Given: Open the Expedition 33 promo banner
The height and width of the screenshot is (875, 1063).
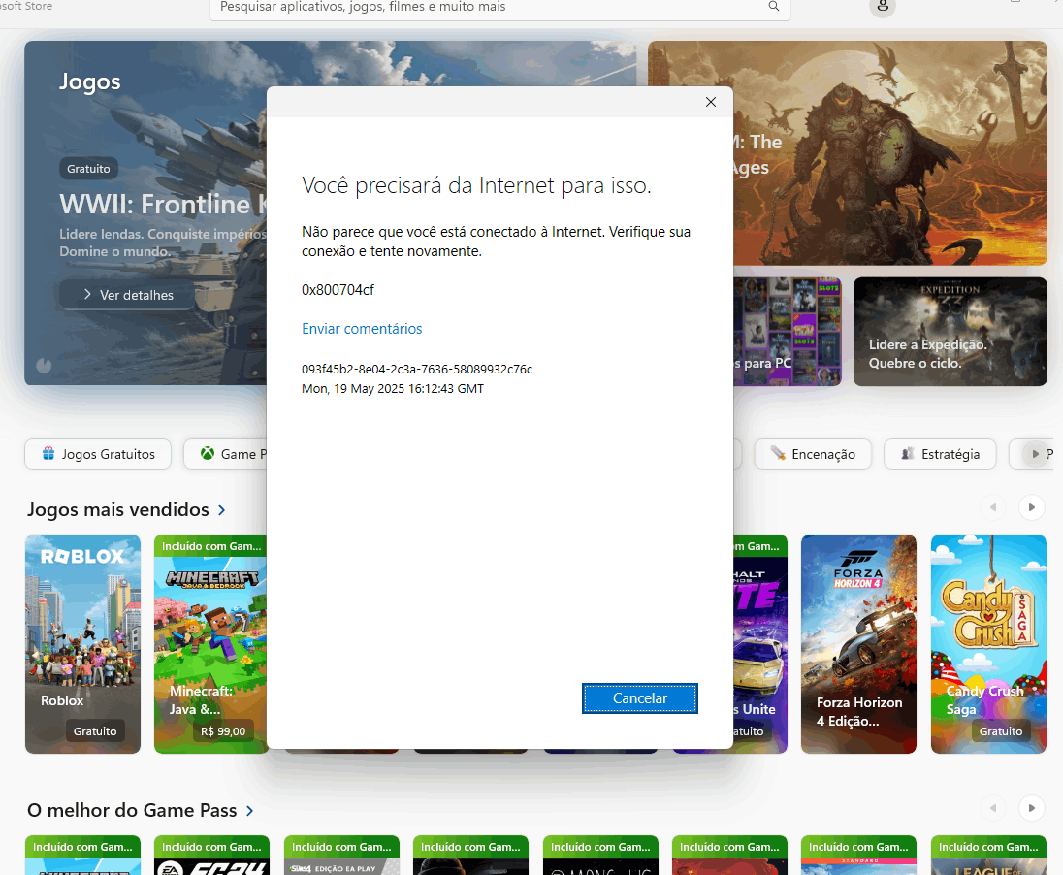Looking at the screenshot, I should point(950,332).
